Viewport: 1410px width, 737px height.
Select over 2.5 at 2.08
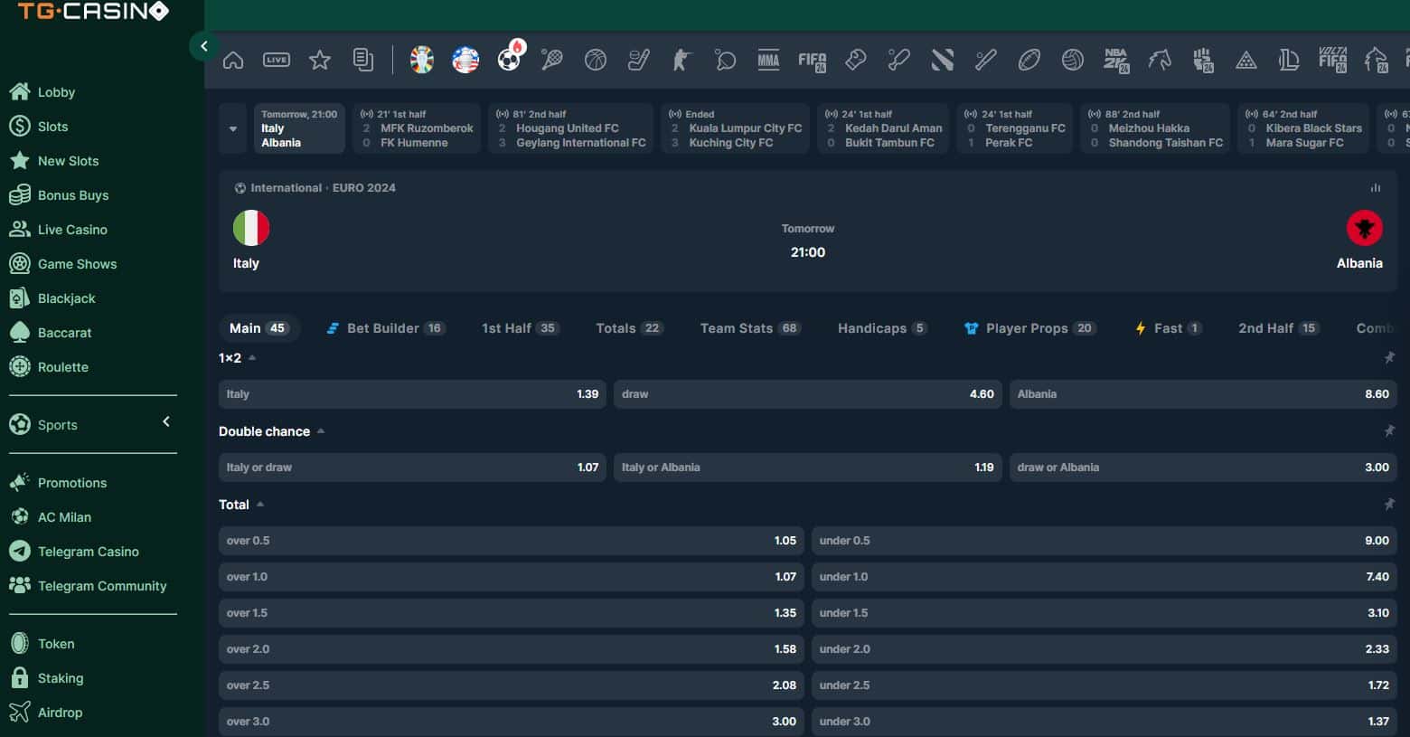512,685
